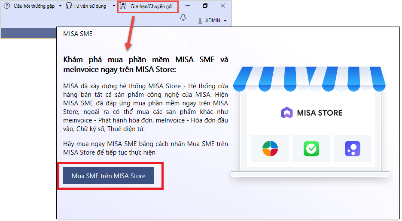Click the MISA STORE logo
This screenshot has width=402, height=221.
click(312, 113)
